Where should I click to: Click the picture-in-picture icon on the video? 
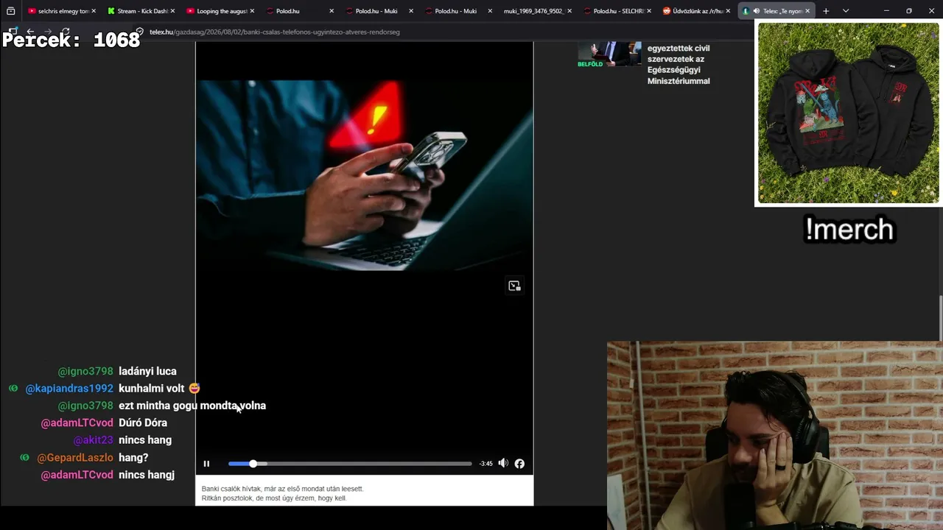click(x=514, y=286)
